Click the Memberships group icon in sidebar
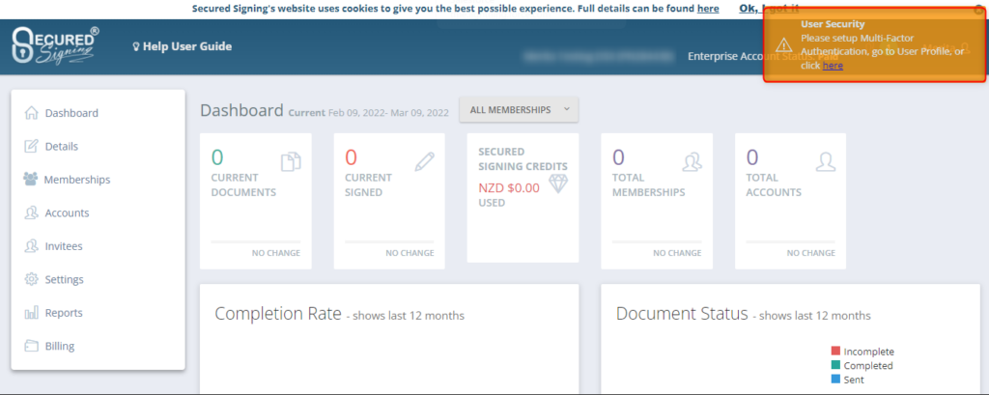This screenshot has height=395, width=989. point(30,180)
